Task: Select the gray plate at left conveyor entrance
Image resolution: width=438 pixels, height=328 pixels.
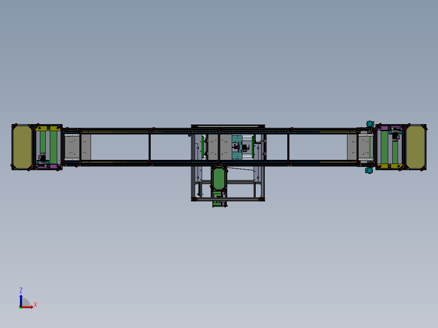Action: [x=72, y=147]
